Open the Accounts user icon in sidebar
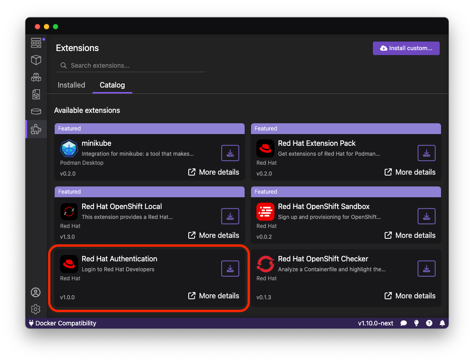474x362 pixels. coord(36,292)
